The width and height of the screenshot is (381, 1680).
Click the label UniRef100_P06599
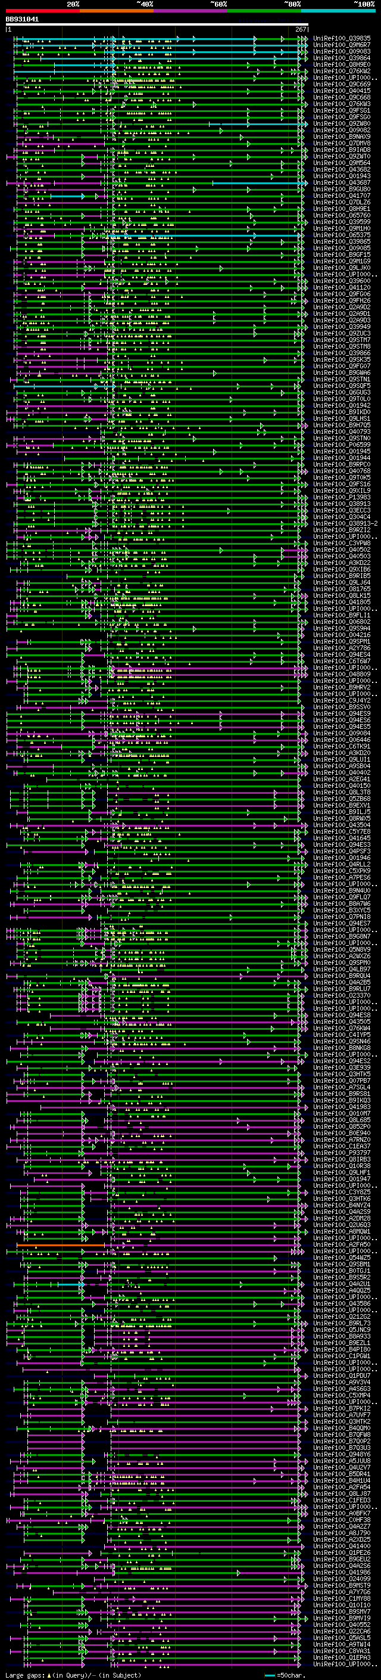coord(341,445)
